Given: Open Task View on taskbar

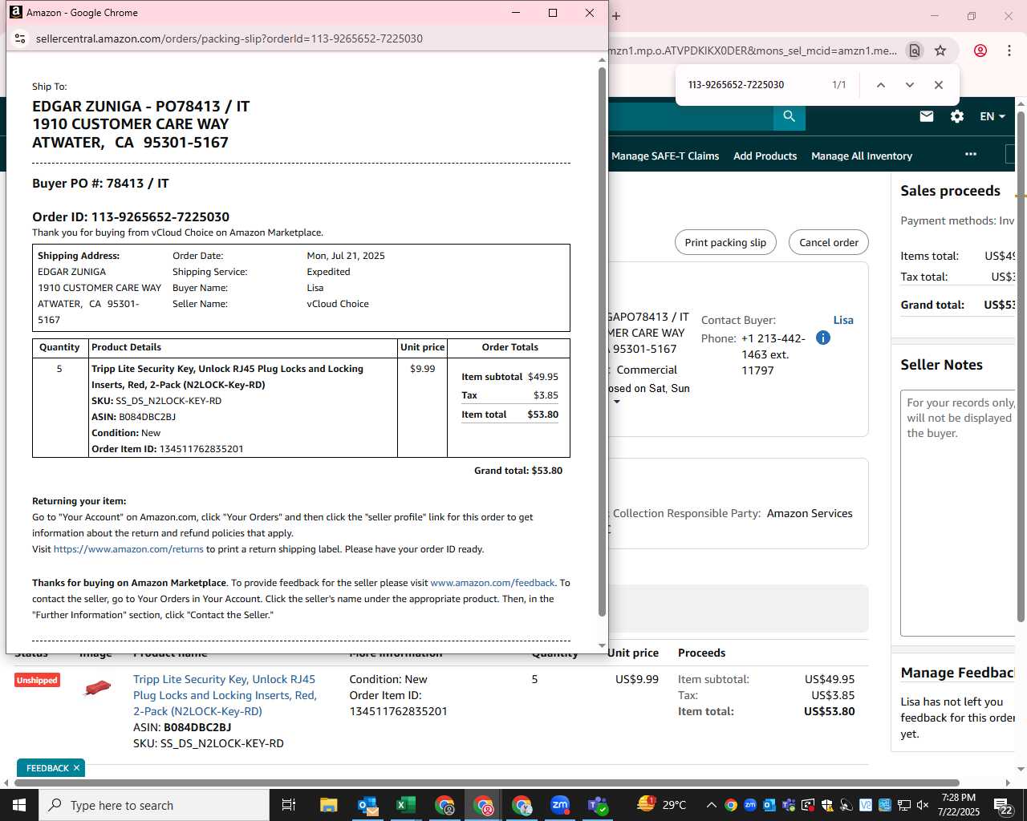Looking at the screenshot, I should point(289,805).
